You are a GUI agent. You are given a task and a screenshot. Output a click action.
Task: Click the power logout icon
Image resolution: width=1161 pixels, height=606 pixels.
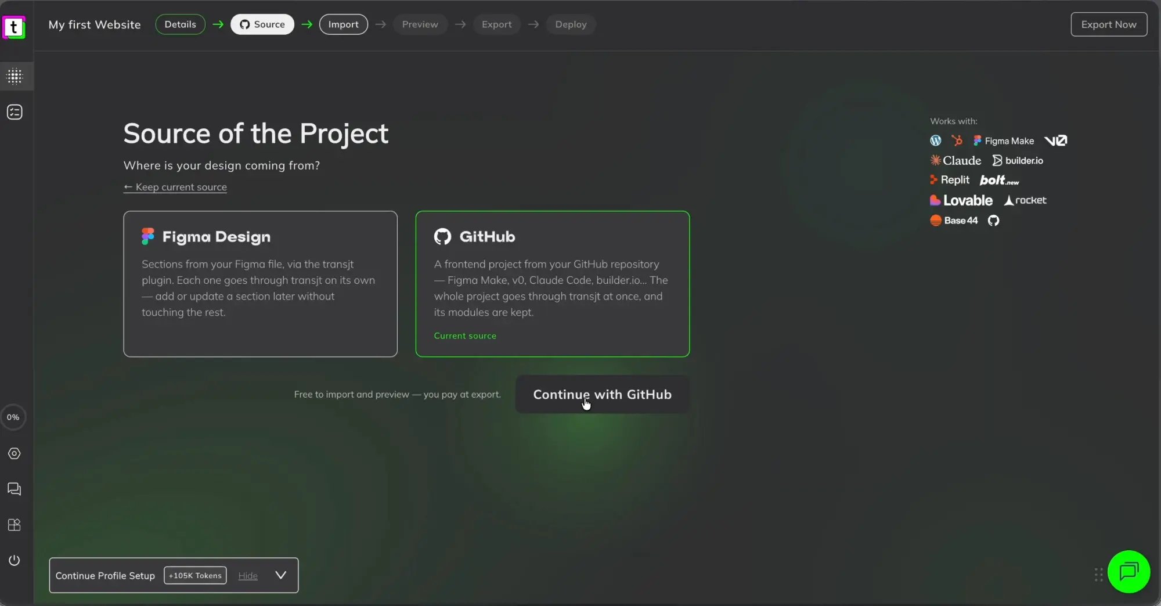(15, 560)
